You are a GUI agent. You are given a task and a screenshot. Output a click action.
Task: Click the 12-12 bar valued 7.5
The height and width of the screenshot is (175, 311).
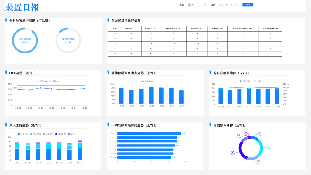(149, 134)
